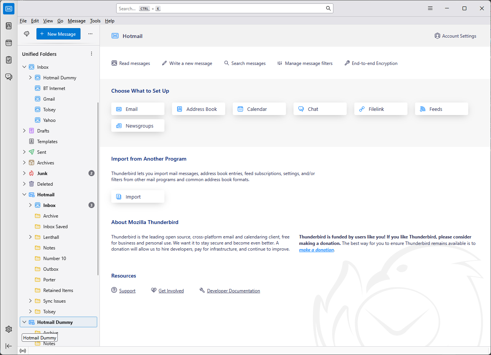This screenshot has width=491, height=355.
Task: Open the Calendar space in sidebar
Action: (x=9, y=43)
